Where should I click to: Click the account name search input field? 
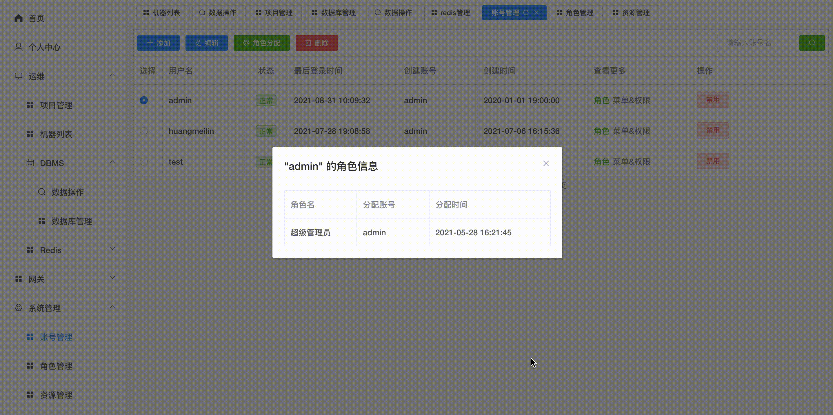point(757,42)
